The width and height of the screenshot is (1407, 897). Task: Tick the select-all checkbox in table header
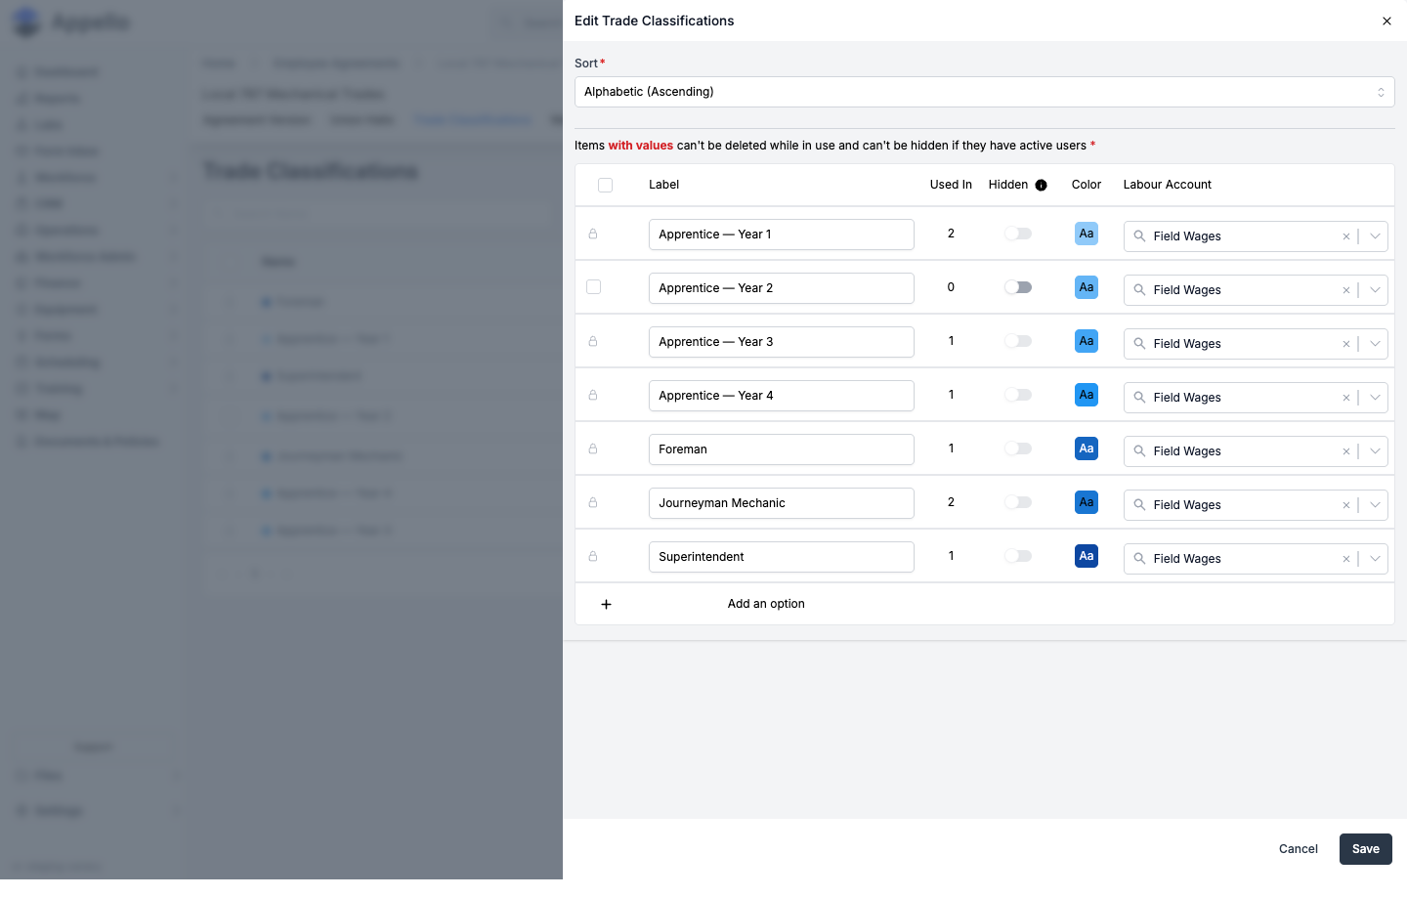[x=606, y=186]
